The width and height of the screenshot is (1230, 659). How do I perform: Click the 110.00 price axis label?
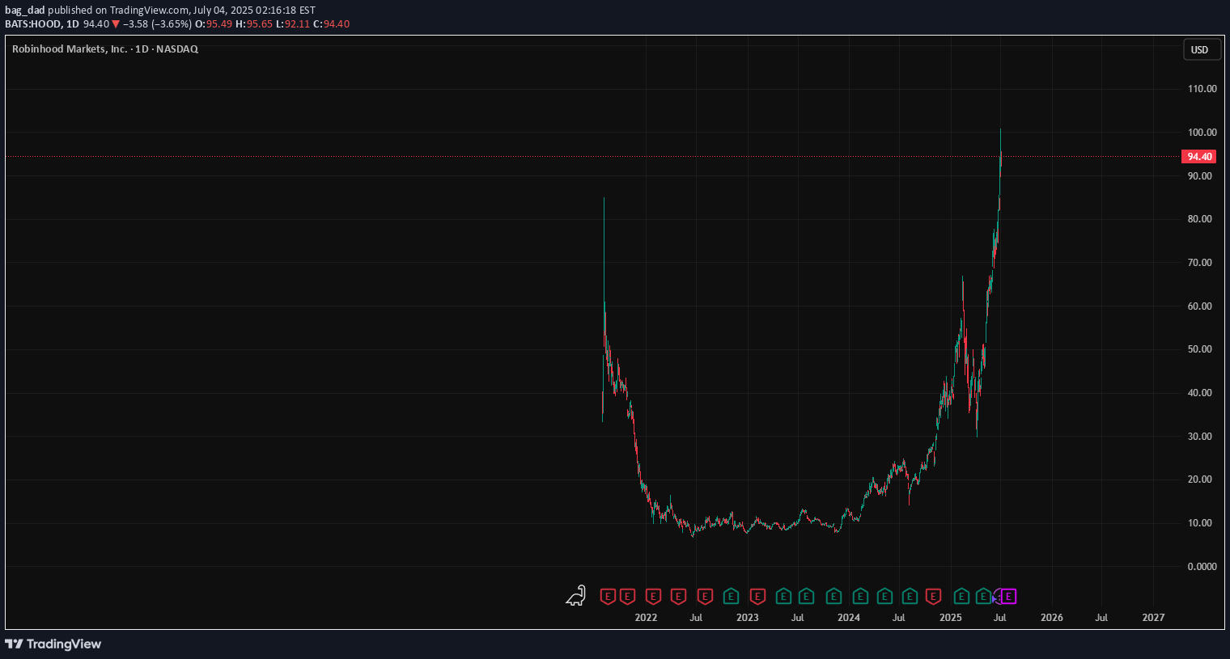tap(1202, 89)
